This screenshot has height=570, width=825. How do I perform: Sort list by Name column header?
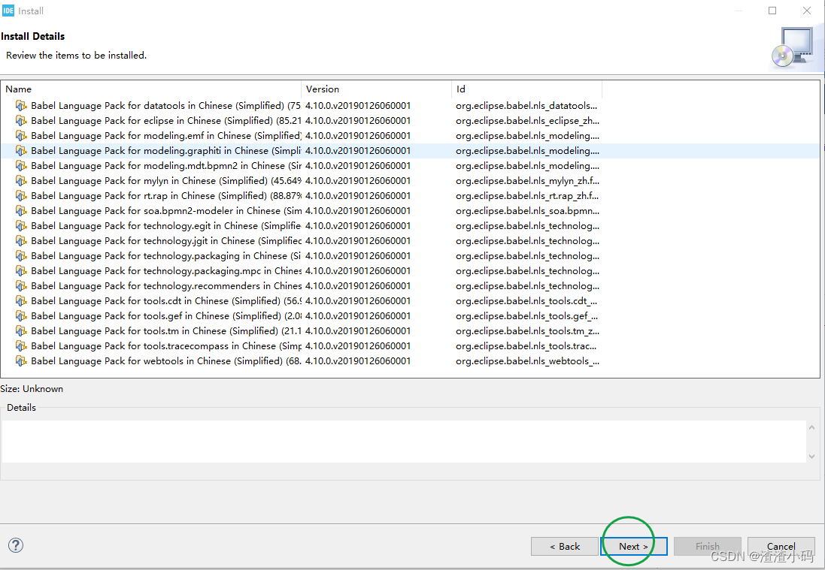point(151,89)
